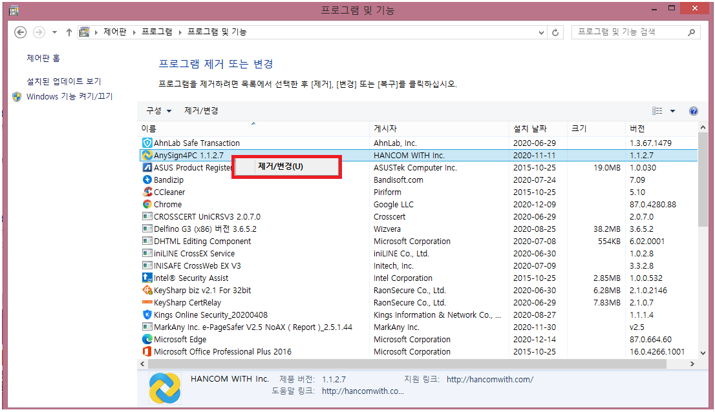
Task: Sort the list by the 버전 column
Action: pyautogui.click(x=661, y=129)
